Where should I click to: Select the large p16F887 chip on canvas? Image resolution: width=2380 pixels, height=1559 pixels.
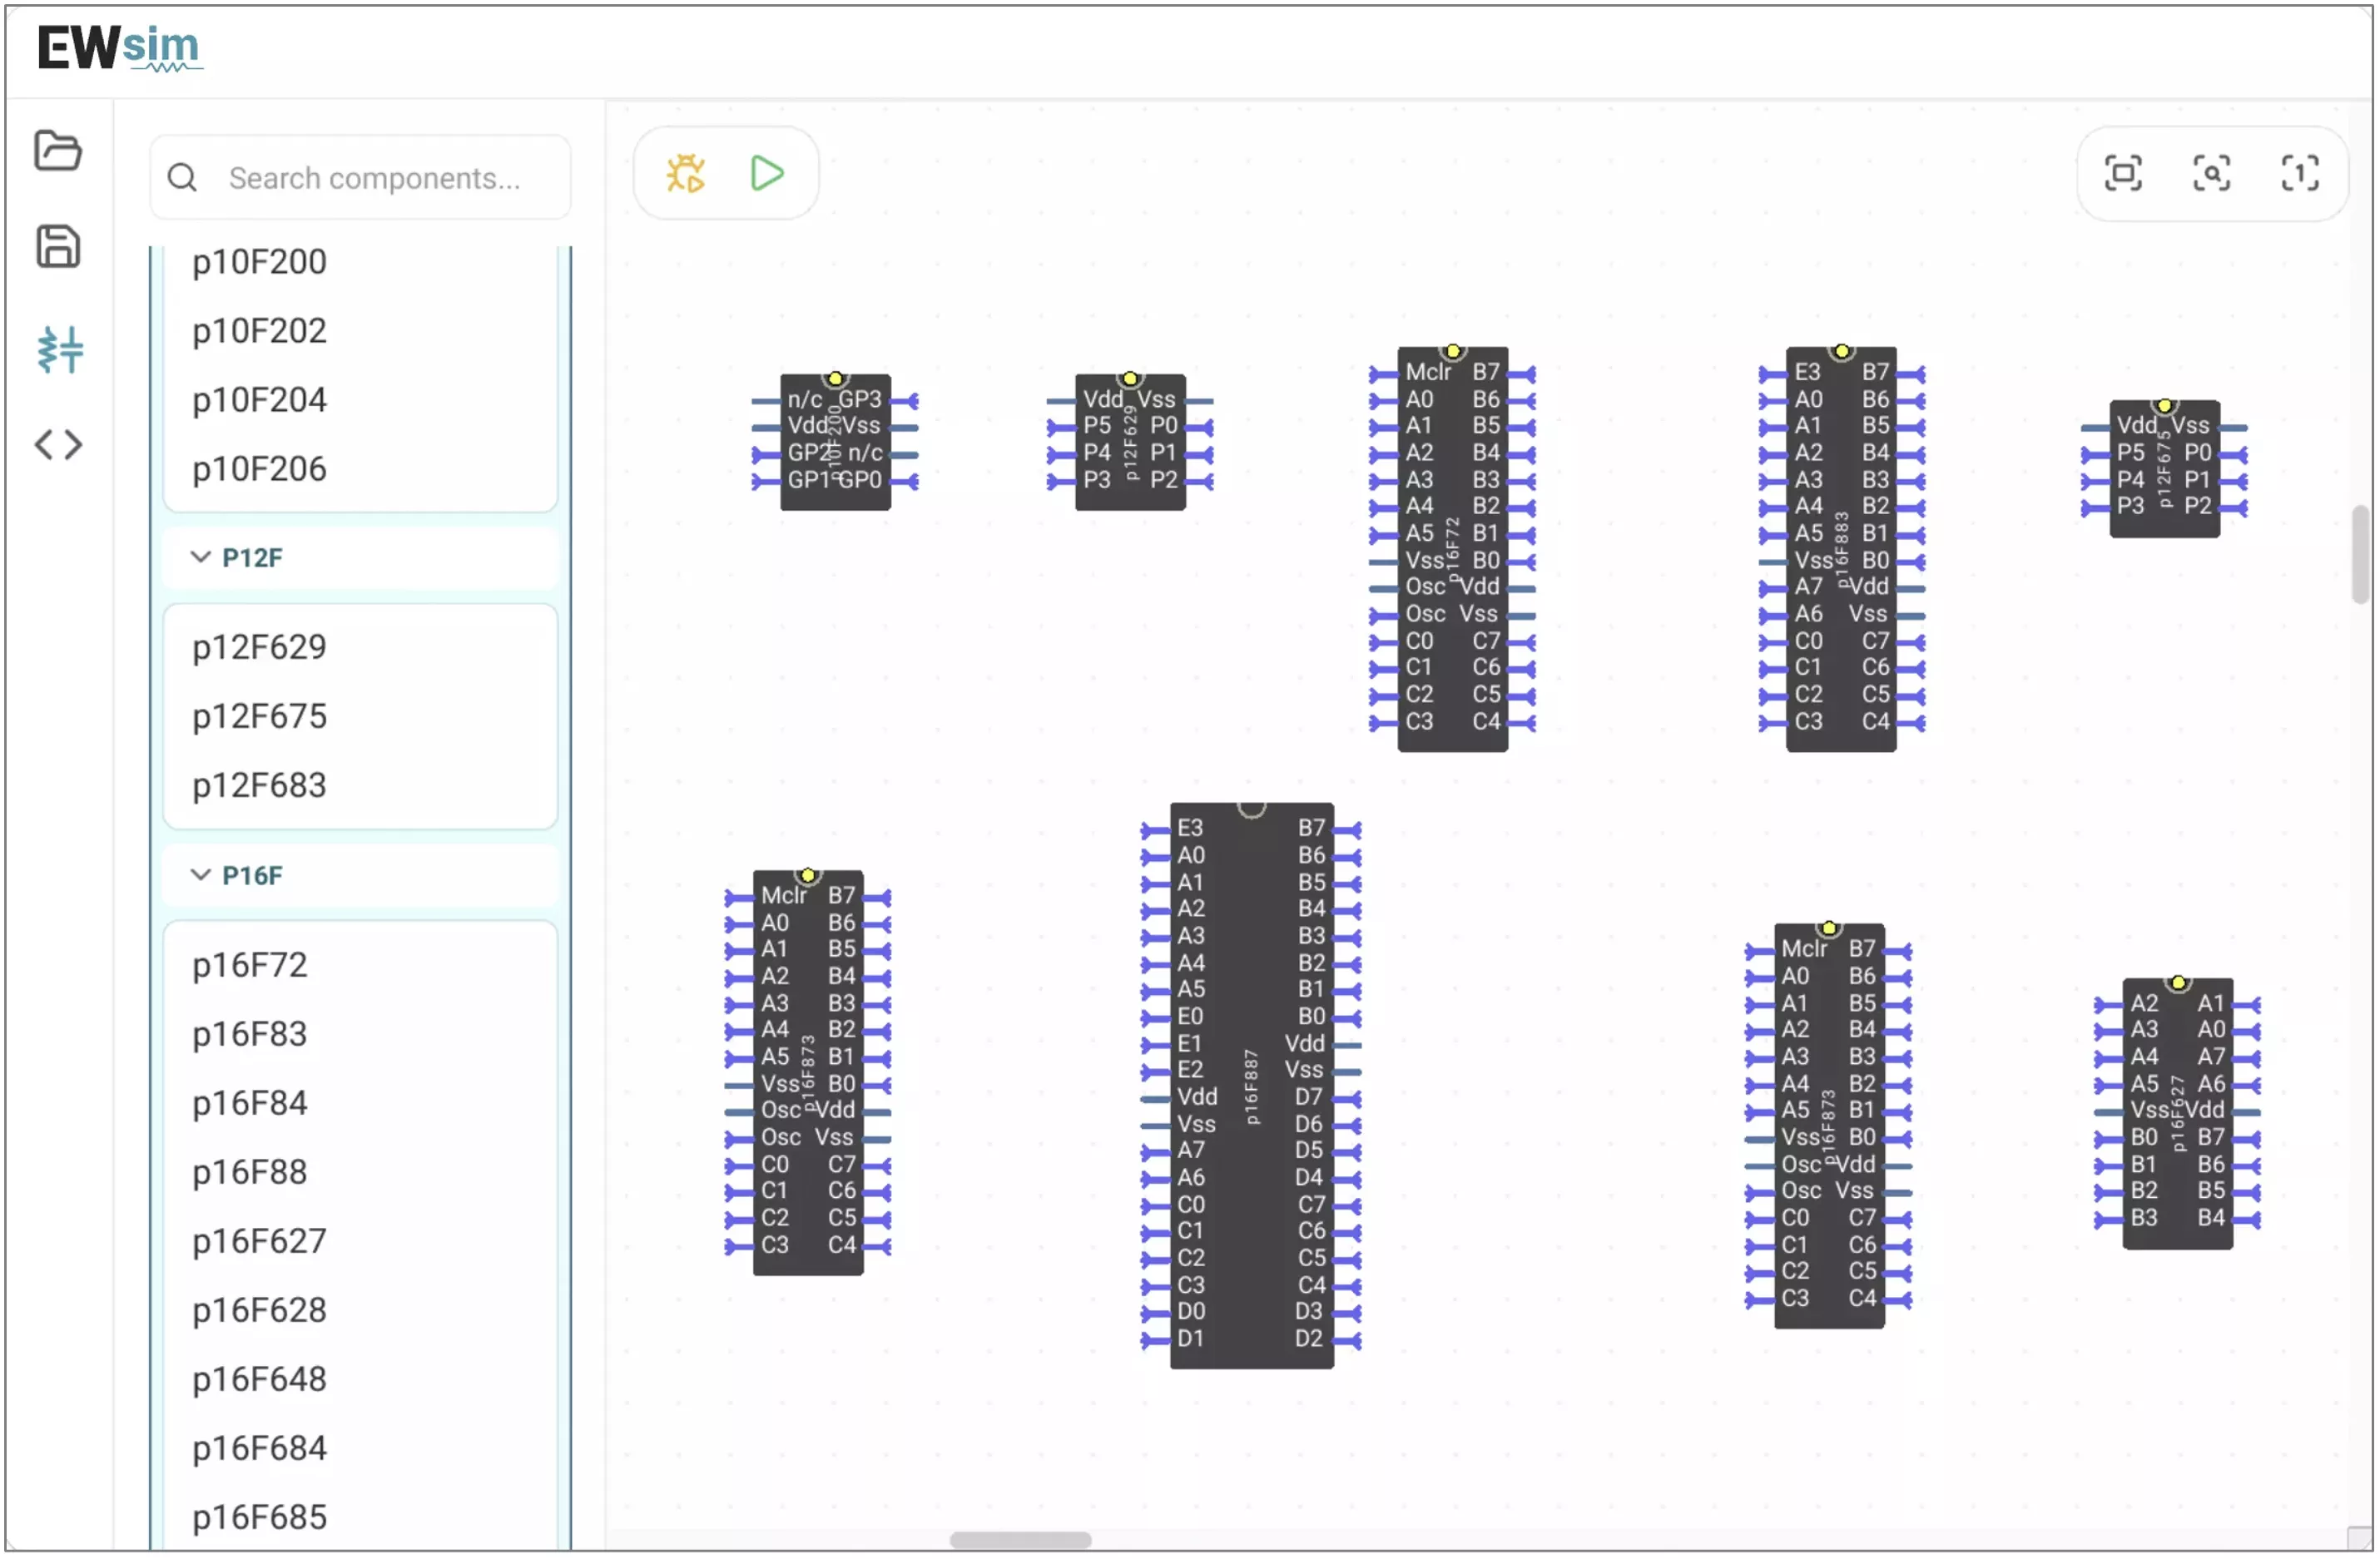click(x=1251, y=1086)
